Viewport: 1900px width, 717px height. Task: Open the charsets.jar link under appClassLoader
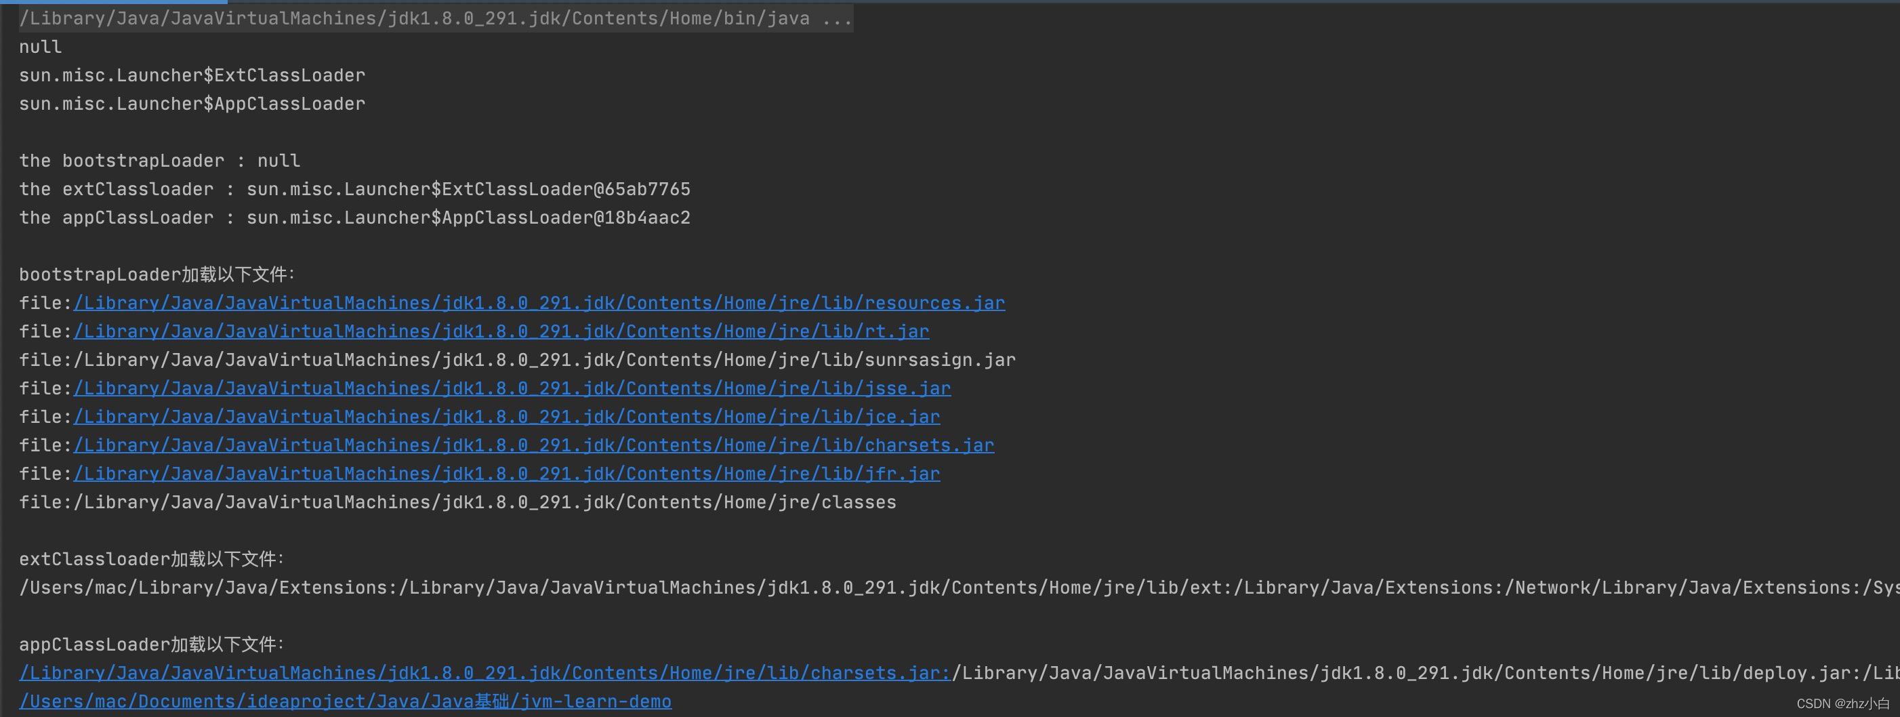point(485,674)
